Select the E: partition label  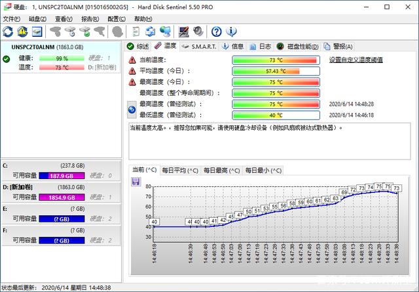[5, 209]
